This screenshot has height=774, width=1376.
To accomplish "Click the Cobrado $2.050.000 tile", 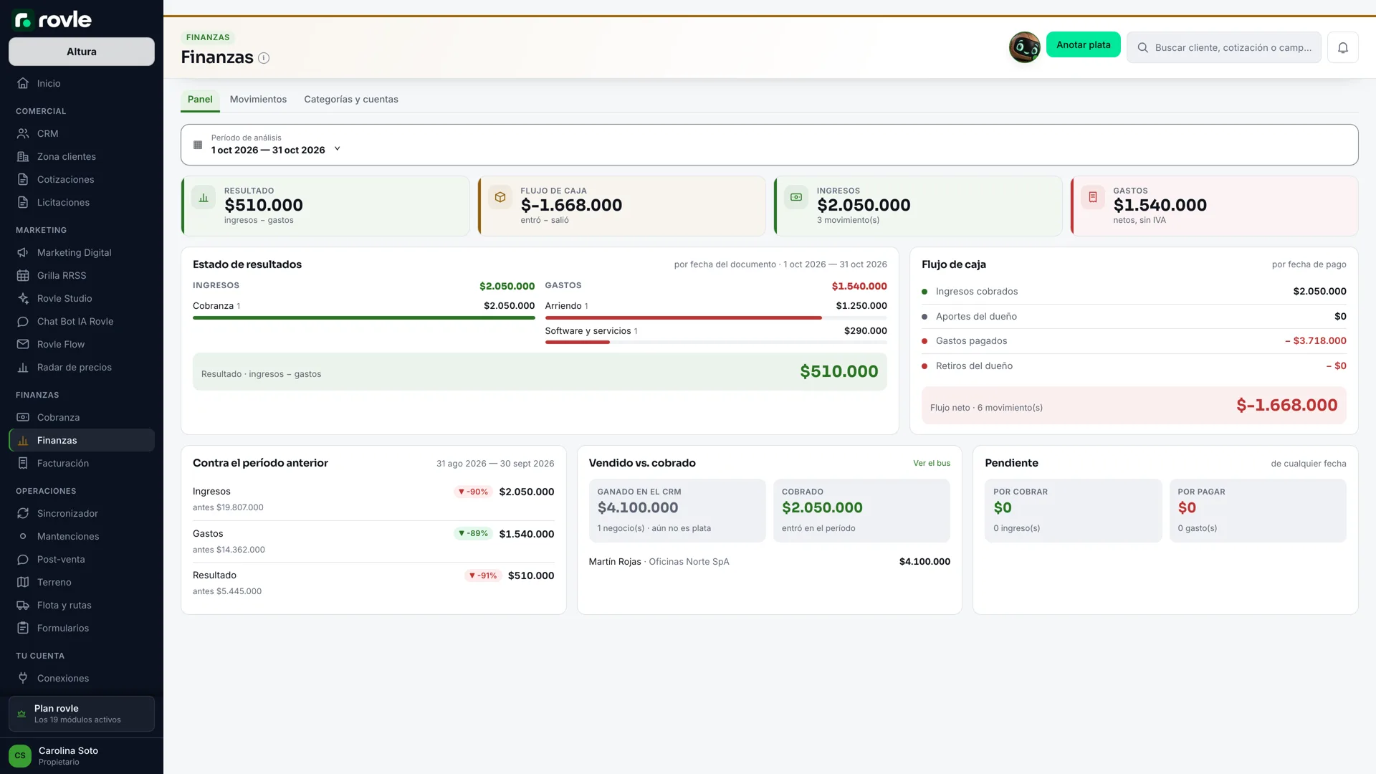I will coord(862,510).
